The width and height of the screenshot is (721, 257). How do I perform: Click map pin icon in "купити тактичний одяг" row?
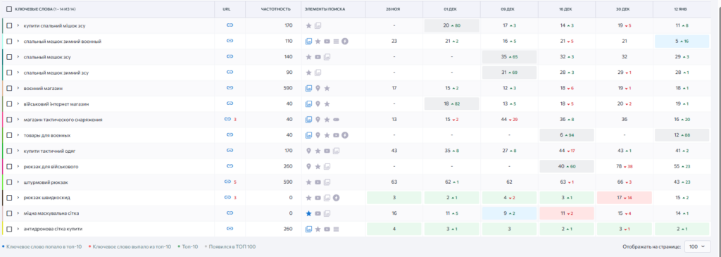tap(308, 151)
